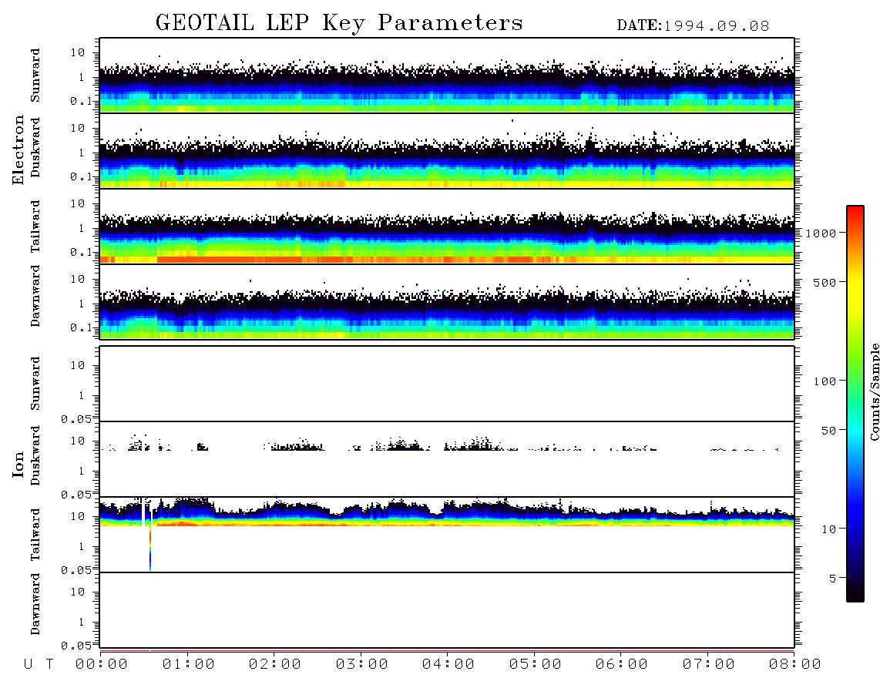Click inside the Electron Sunward spectrogram
The image size is (880, 678).
click(x=447, y=76)
